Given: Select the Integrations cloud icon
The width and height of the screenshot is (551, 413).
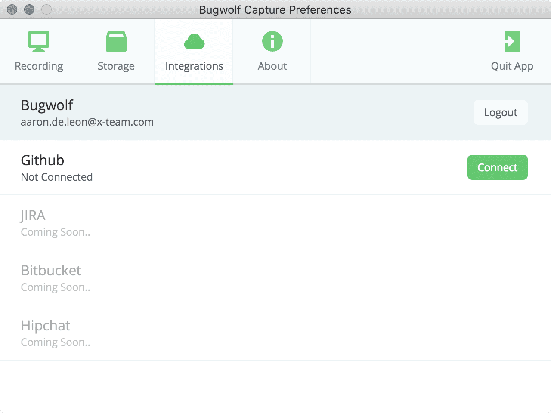Looking at the screenshot, I should coord(193,40).
